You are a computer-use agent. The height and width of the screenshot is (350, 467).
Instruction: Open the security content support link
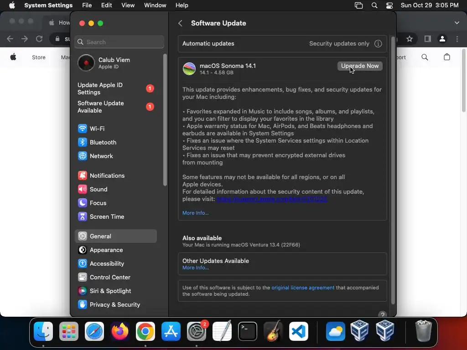pos(272,199)
